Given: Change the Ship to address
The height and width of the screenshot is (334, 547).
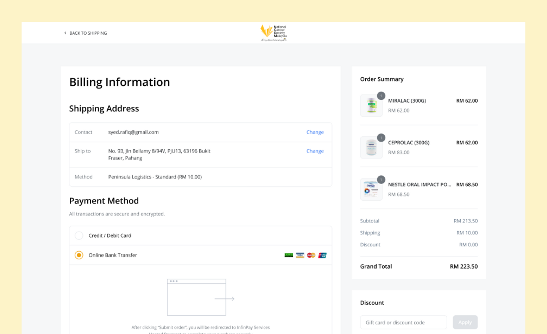Looking at the screenshot, I should 315,151.
